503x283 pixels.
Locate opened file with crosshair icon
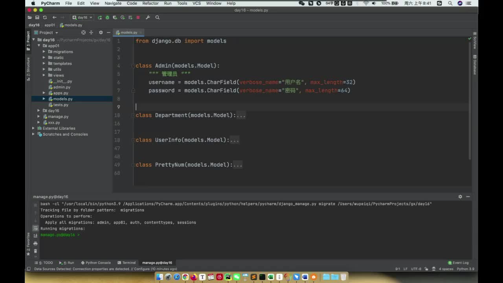tap(83, 33)
